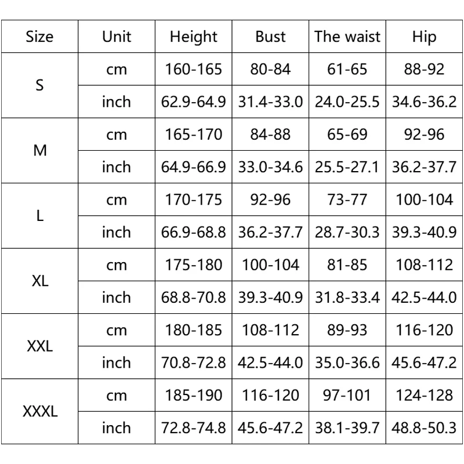Select 'The waist' column header

pyautogui.click(x=347, y=37)
